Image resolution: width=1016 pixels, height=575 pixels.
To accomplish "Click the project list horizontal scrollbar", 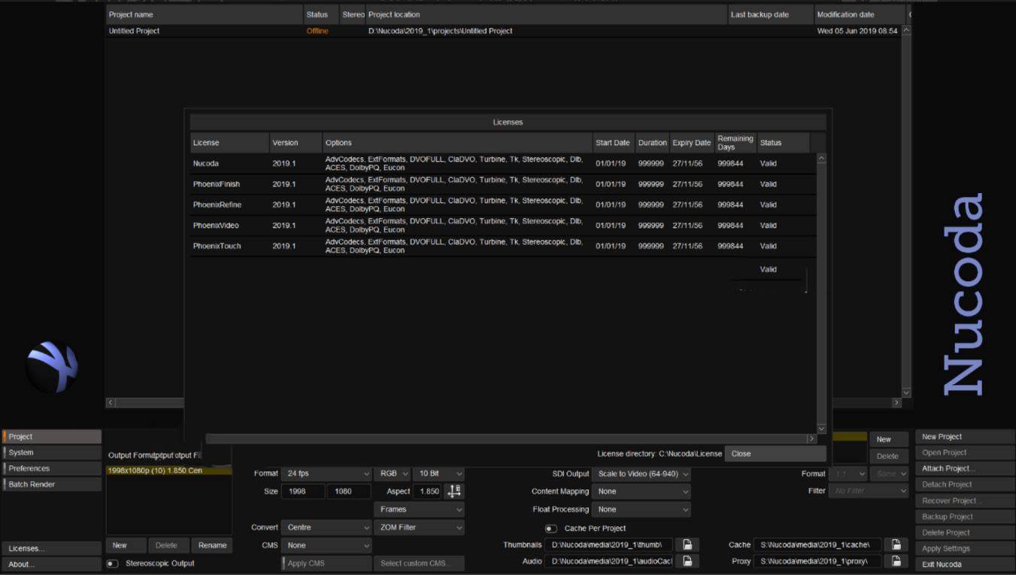I will pyautogui.click(x=503, y=403).
